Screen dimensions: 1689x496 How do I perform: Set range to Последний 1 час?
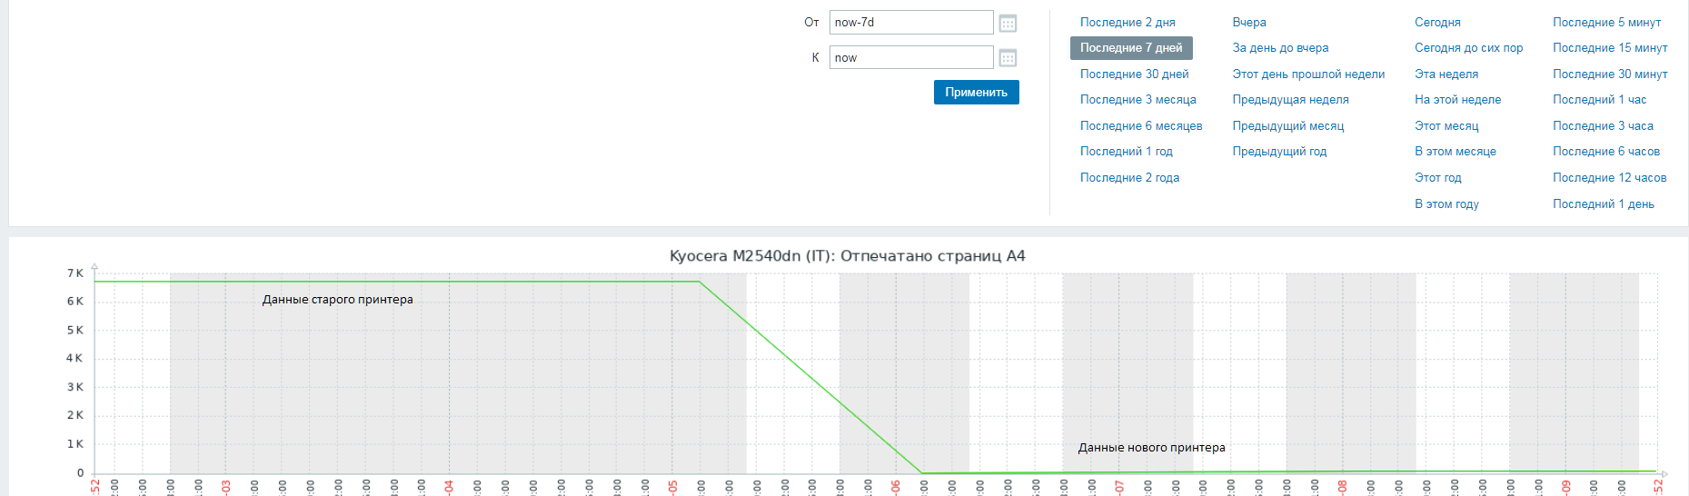1599,100
